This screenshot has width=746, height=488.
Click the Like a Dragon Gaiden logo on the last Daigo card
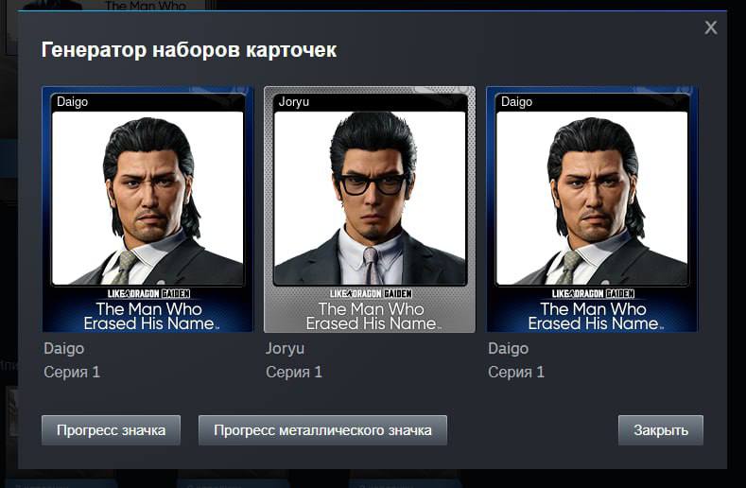pyautogui.click(x=593, y=293)
